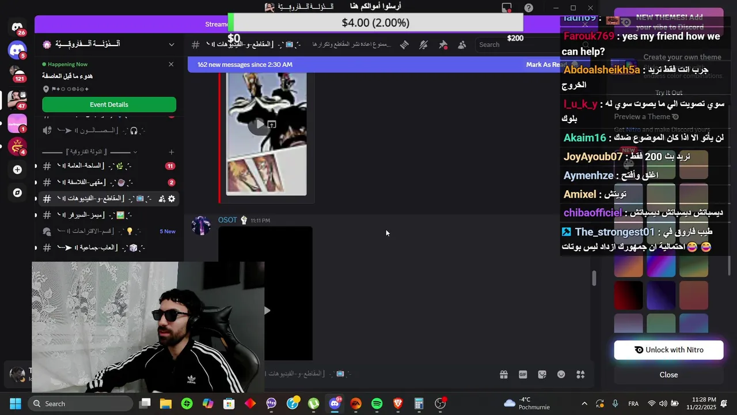The width and height of the screenshot is (737, 415).
Task: Open uTorrent from the taskbar
Action: coord(313,403)
